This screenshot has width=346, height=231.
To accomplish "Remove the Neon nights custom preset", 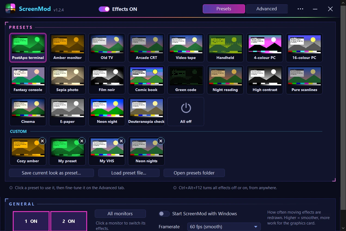I will click(161, 141).
